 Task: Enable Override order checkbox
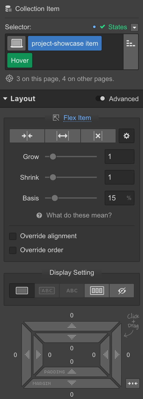13,250
